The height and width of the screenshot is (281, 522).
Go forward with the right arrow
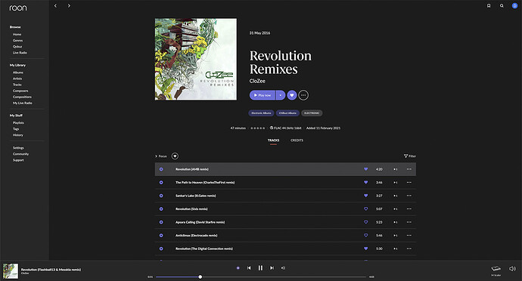[69, 5]
